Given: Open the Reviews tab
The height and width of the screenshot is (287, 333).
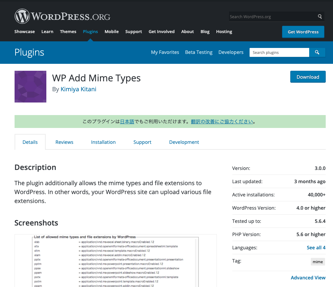Looking at the screenshot, I should 64,142.
